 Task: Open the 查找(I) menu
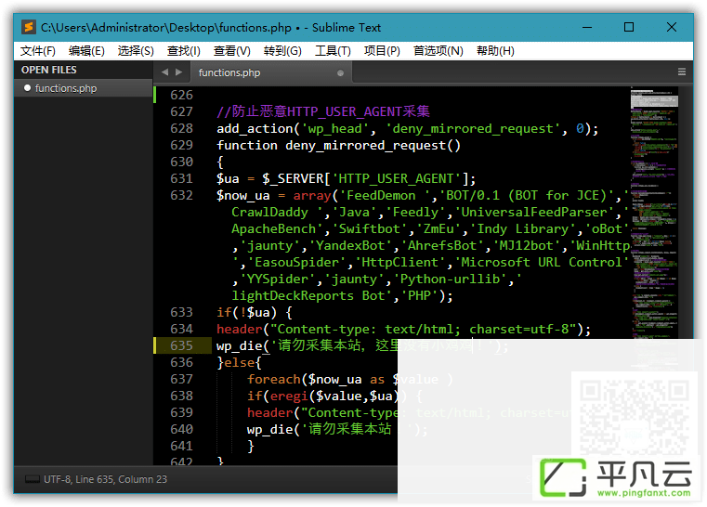(x=184, y=51)
